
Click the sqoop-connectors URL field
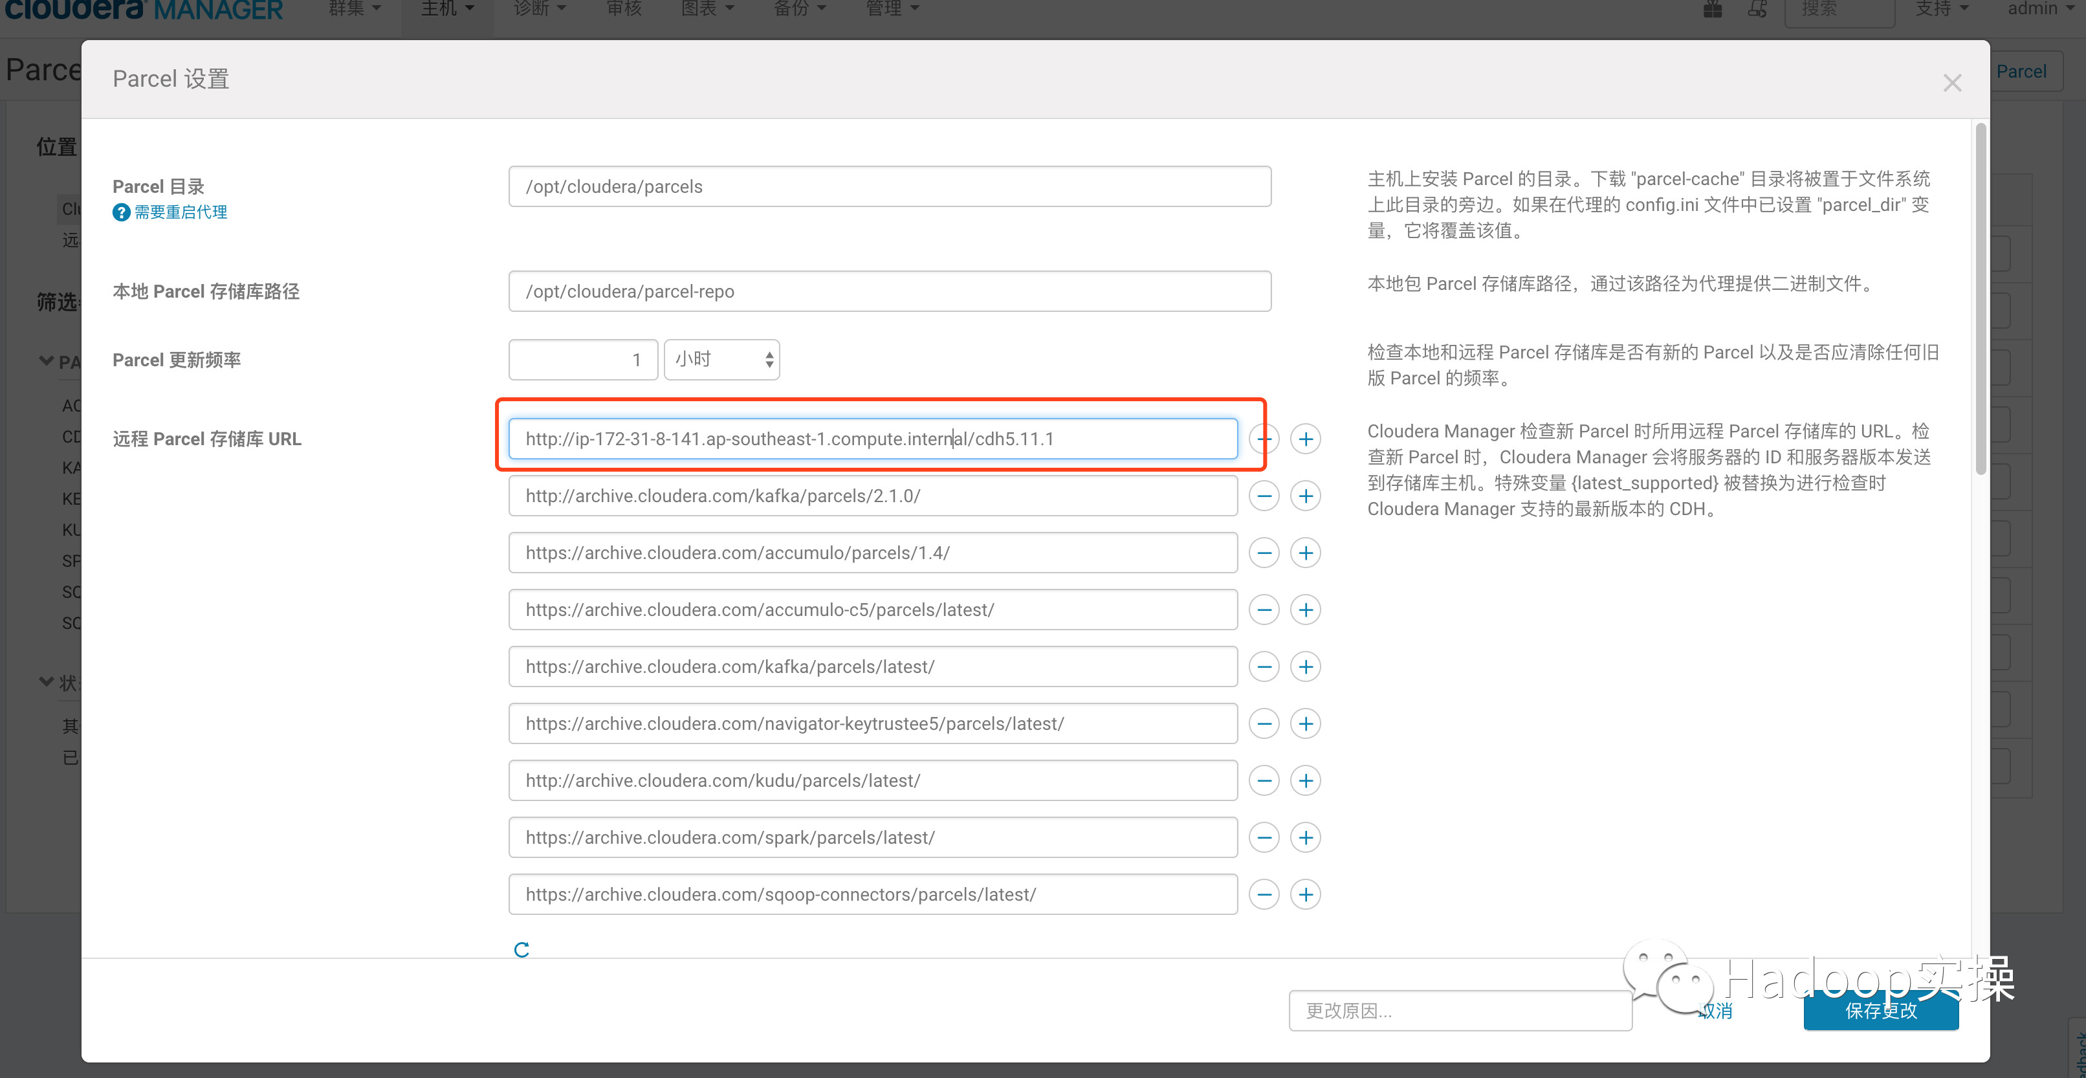(872, 894)
